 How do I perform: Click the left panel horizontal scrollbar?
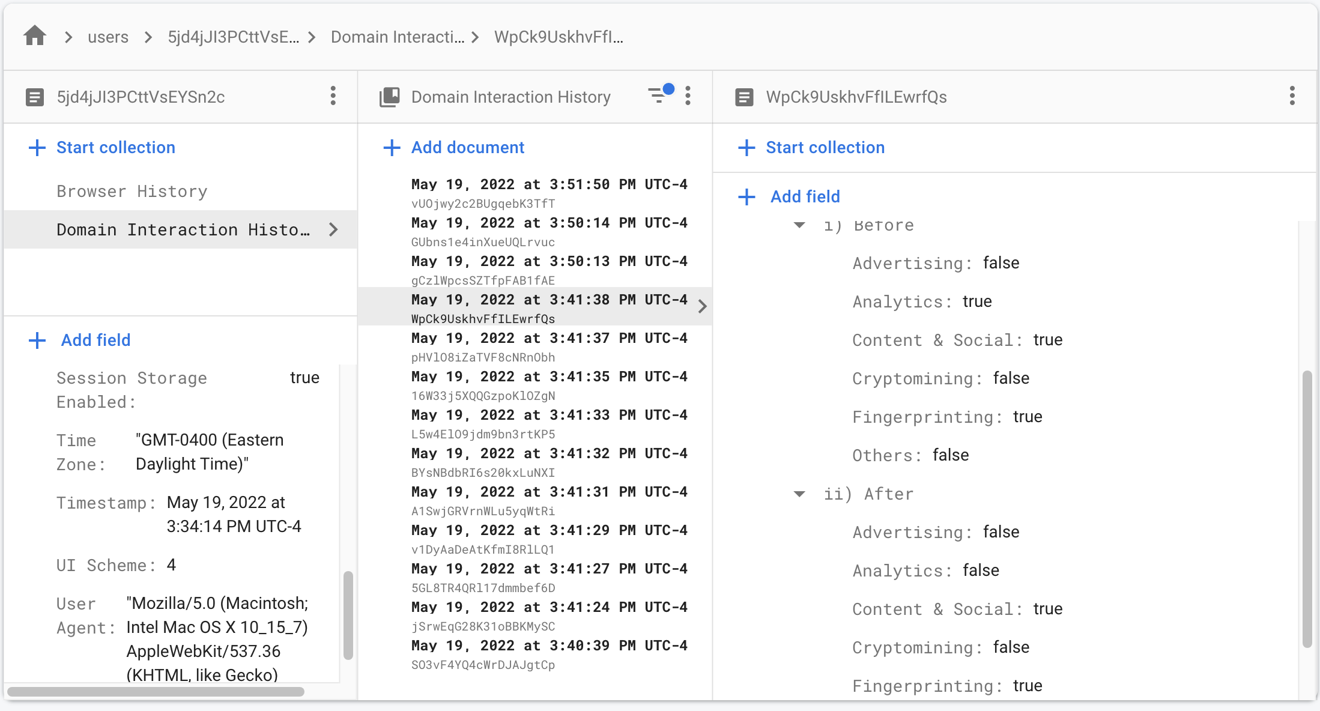[x=156, y=692]
